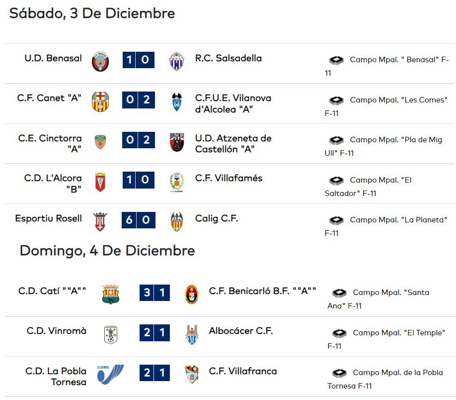Open the U.D. Benasal 1-0 score
The image size is (456, 400).
[x=139, y=60]
